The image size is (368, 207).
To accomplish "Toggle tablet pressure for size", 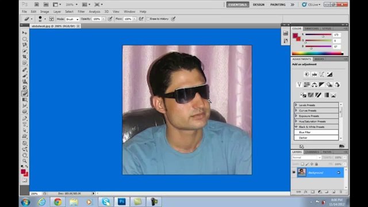I will 173,19.
